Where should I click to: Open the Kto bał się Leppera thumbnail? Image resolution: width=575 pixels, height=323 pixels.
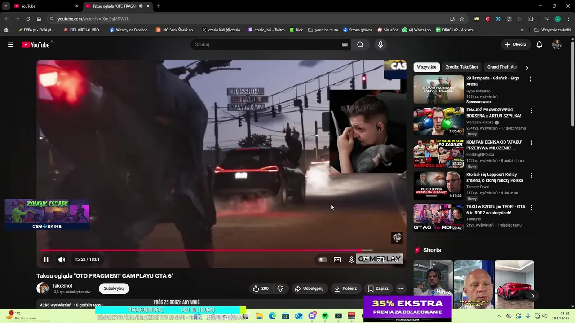[x=438, y=186]
